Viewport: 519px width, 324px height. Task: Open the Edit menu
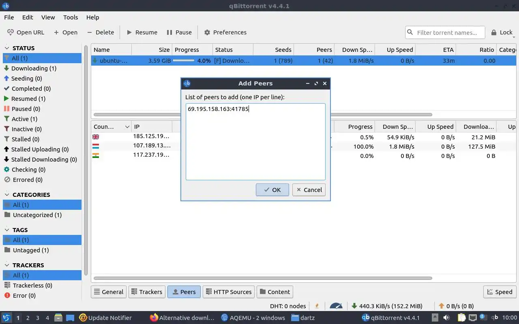(x=28, y=17)
